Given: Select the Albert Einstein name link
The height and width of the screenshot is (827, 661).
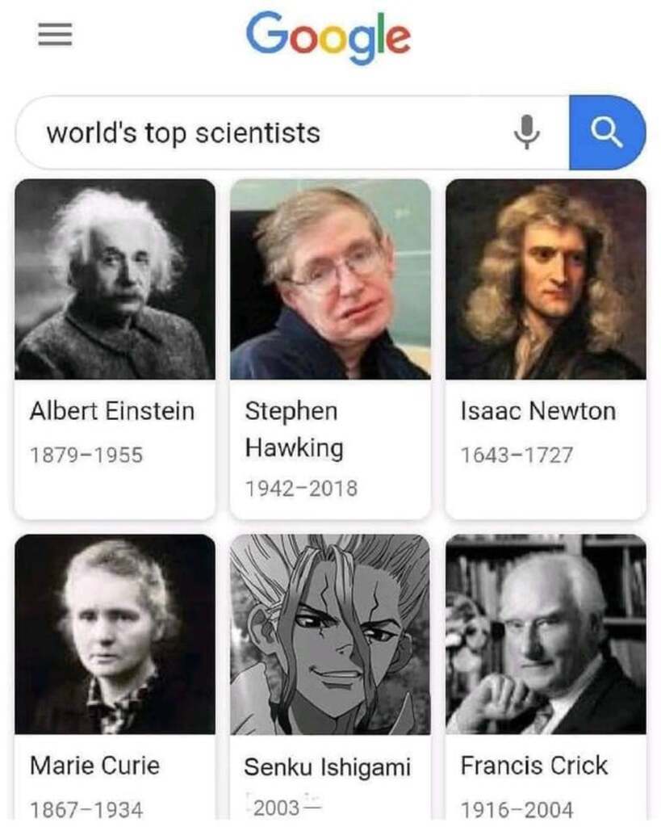Looking at the screenshot, I should (112, 411).
